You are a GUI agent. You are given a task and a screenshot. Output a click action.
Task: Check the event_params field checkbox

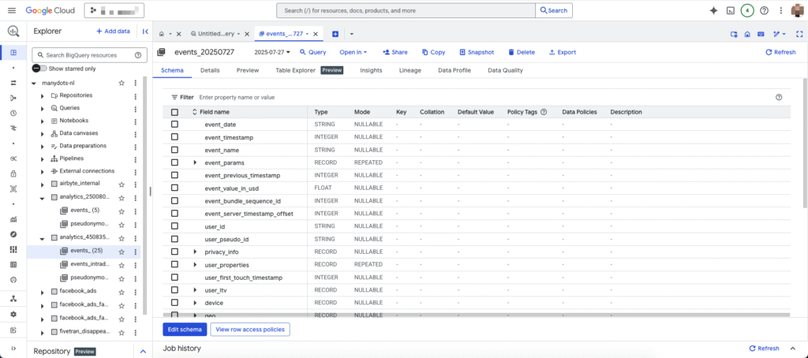[x=174, y=162]
